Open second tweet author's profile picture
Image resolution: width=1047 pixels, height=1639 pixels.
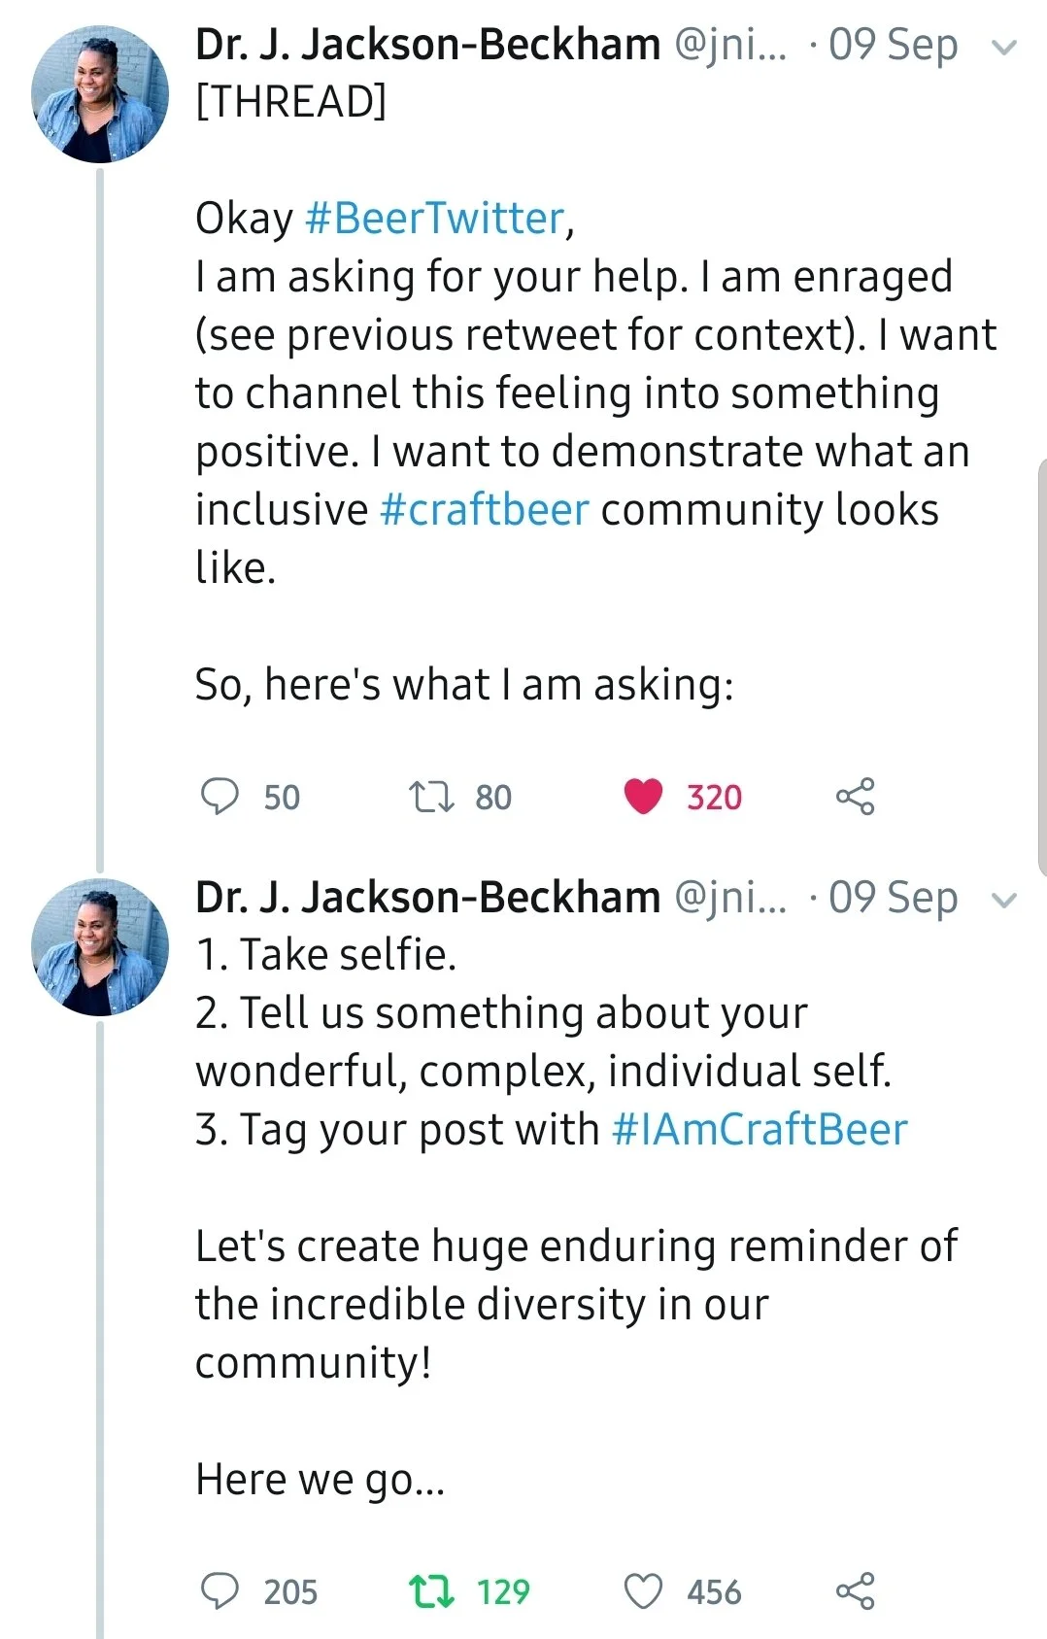click(x=100, y=947)
